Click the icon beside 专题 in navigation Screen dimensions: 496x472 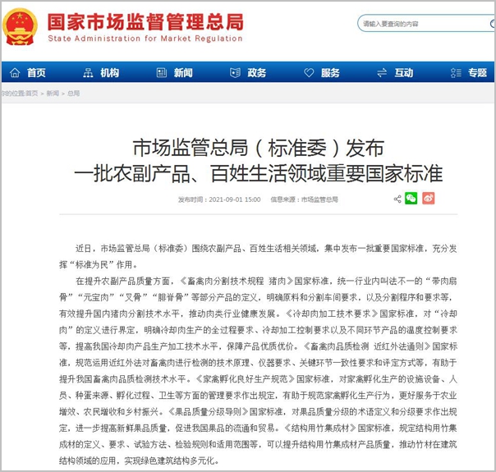click(455, 73)
